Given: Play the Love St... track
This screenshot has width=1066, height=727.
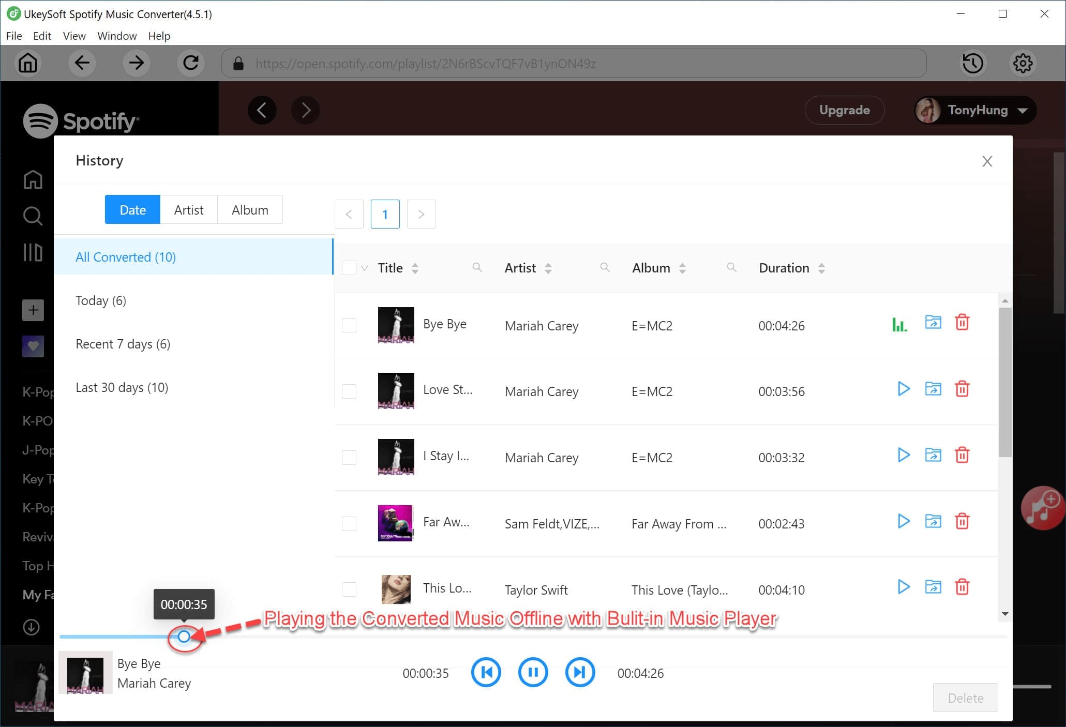Looking at the screenshot, I should coord(903,388).
